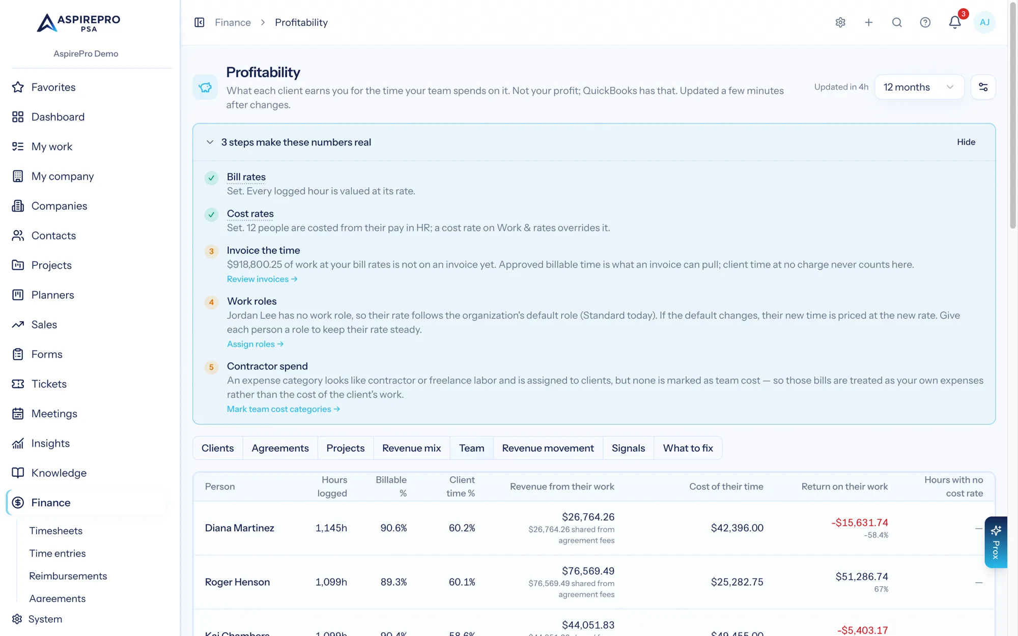Open the AJ user avatar menu

pos(984,22)
